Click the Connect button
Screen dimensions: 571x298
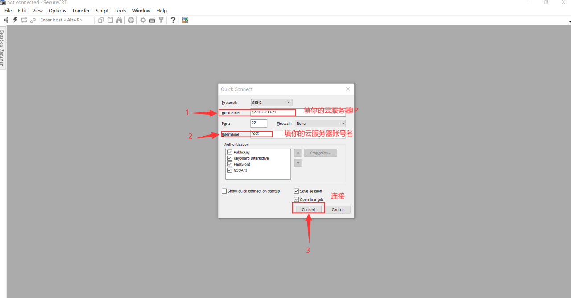(x=309, y=210)
